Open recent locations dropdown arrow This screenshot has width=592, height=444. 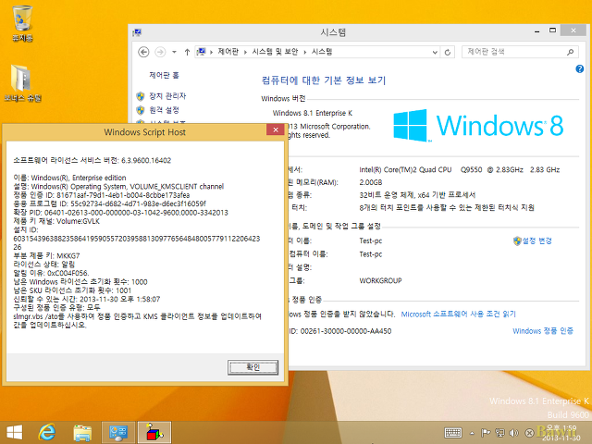pos(174,52)
